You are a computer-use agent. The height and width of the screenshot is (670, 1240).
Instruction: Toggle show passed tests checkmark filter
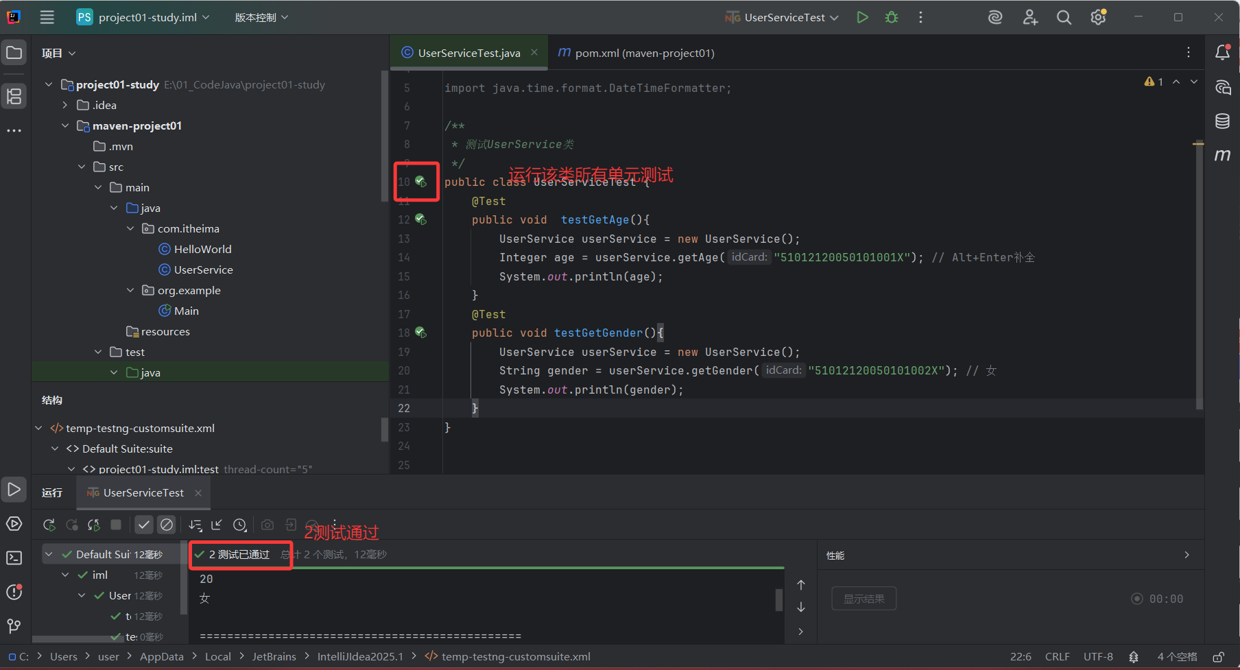coord(143,525)
